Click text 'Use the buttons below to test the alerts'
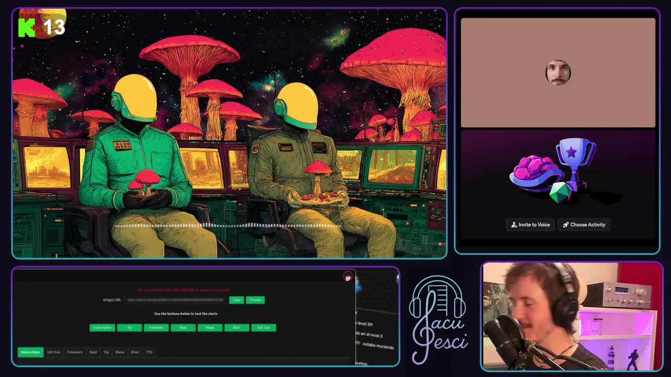The height and width of the screenshot is (377, 671). point(186,314)
